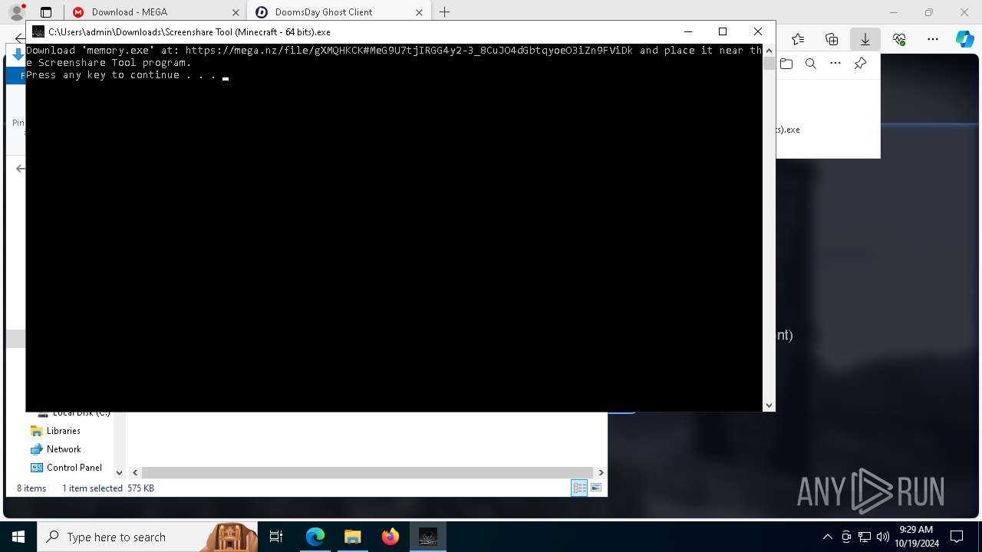Maximize the Screenshare Tool console window

(x=722, y=31)
